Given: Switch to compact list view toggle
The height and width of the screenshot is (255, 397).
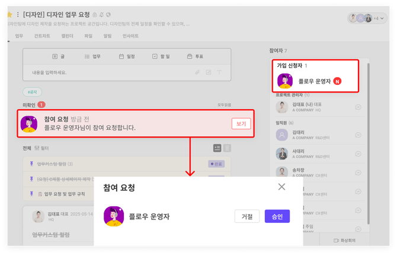Looking at the screenshot, I should [227, 148].
